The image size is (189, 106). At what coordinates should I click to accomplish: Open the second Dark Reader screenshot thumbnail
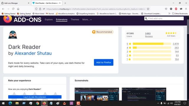tap(144, 94)
